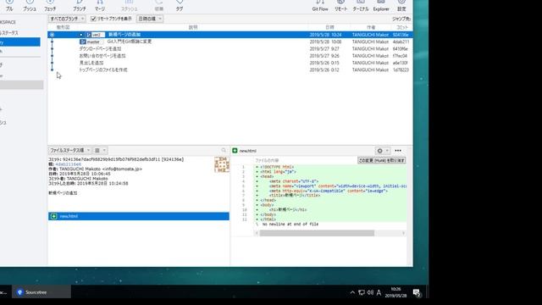The height and width of the screenshot is (305, 542).
Task: Open the three-dots more menu in diff panel
Action: click(x=398, y=151)
